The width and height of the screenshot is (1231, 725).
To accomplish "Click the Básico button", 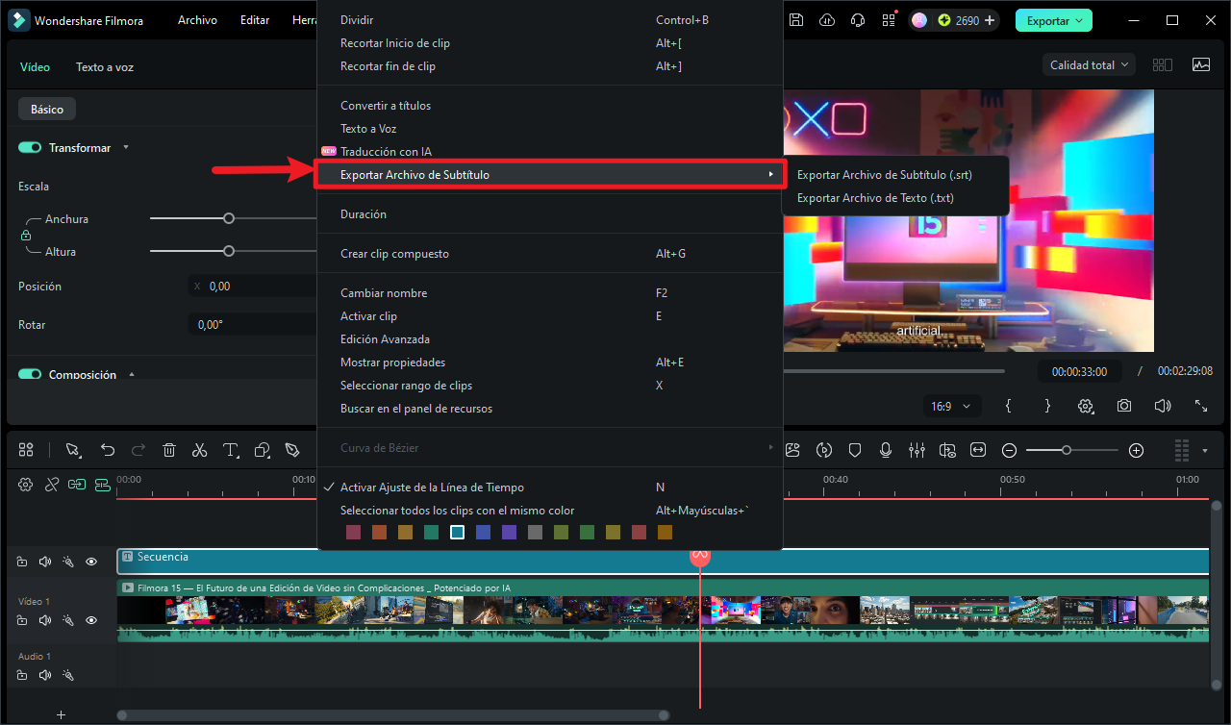I will [47, 110].
